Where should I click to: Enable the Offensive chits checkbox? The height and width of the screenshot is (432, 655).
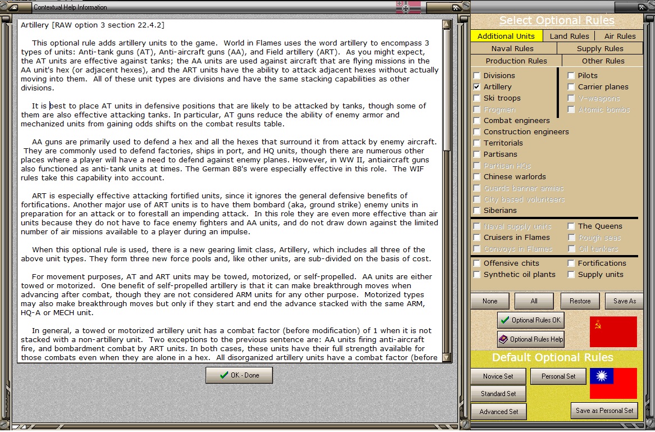point(476,263)
